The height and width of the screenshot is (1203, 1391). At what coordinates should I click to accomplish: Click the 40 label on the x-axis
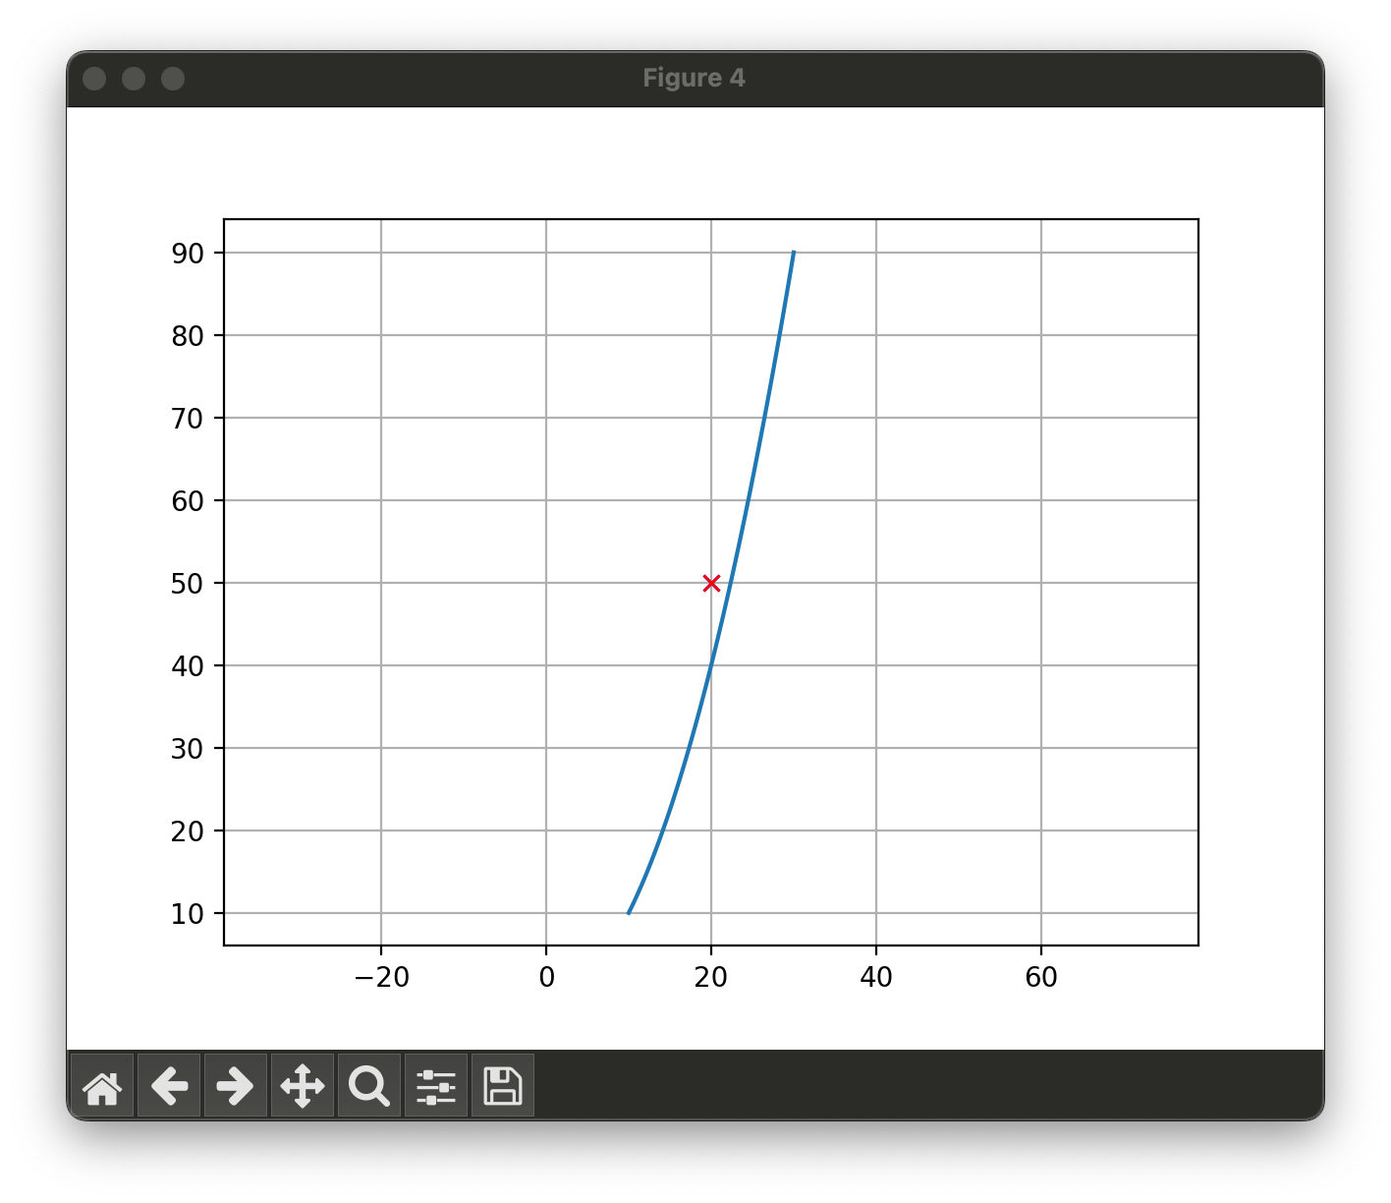coord(876,977)
